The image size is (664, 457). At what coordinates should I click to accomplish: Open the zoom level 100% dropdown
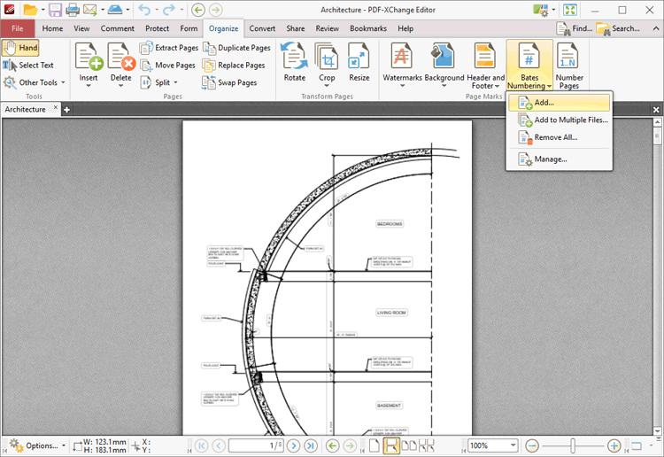[x=513, y=445]
